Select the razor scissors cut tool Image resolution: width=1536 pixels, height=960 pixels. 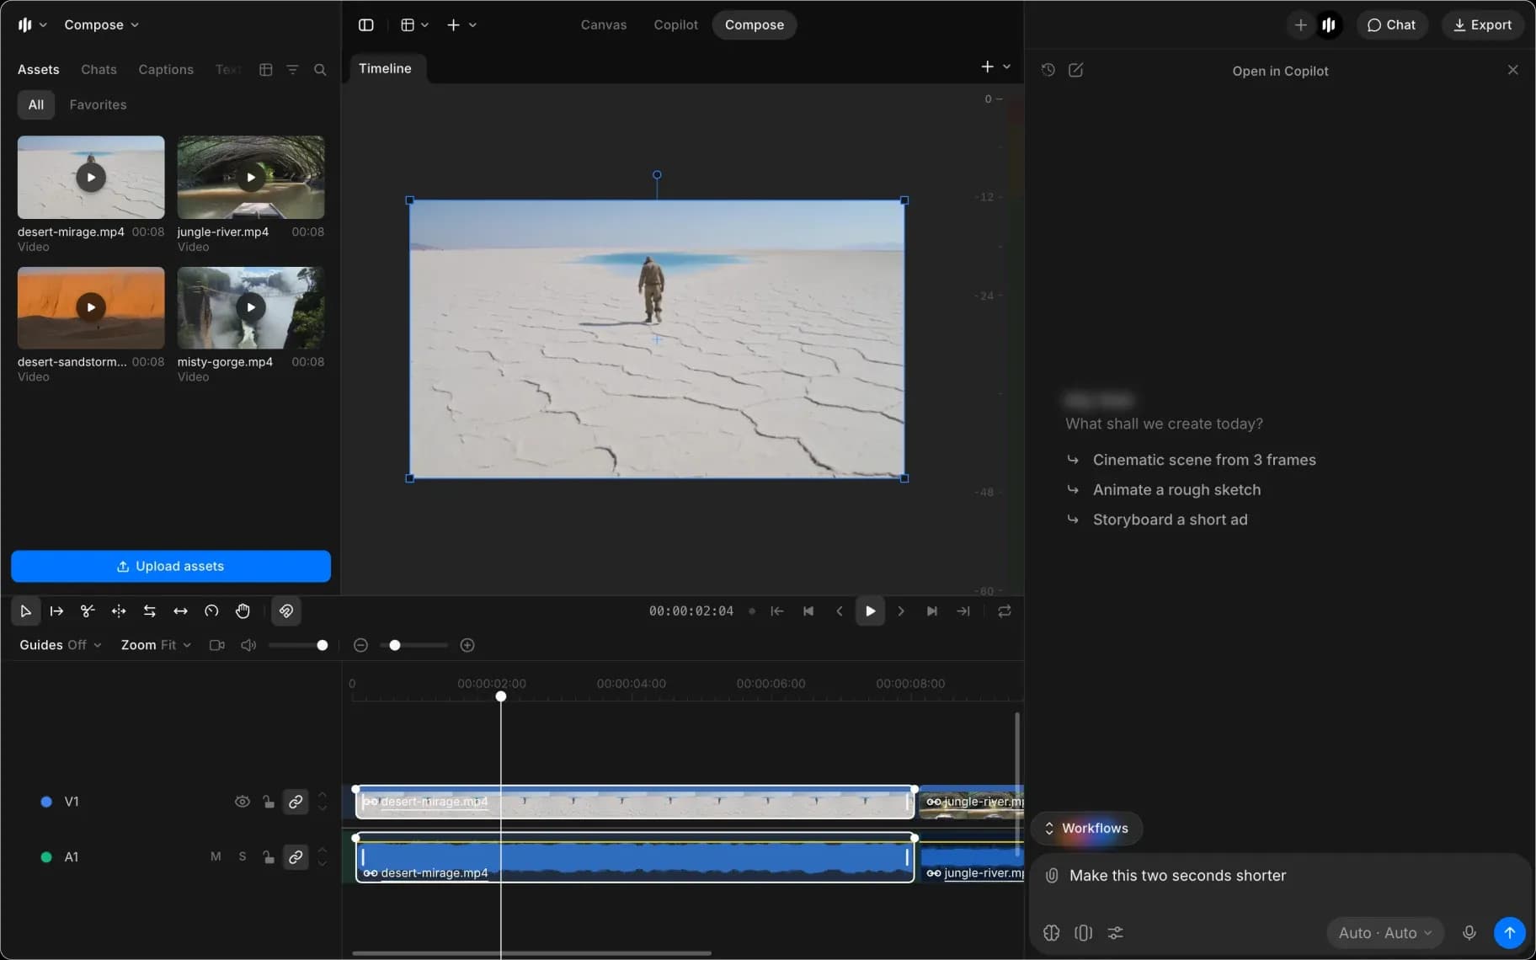(x=88, y=611)
